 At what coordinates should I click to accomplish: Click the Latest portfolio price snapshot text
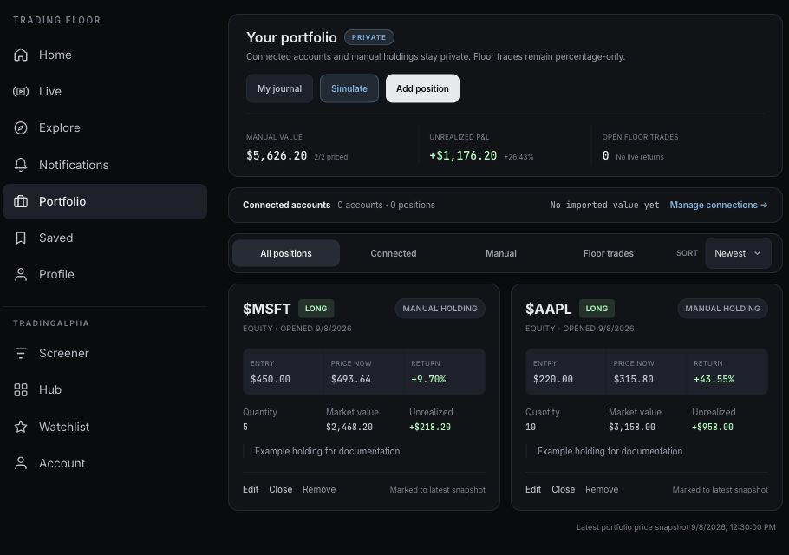point(675,527)
